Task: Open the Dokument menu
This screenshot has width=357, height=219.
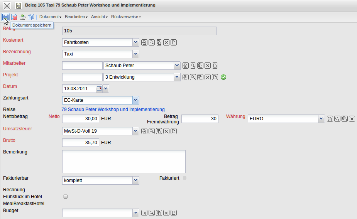Action: 50,17
